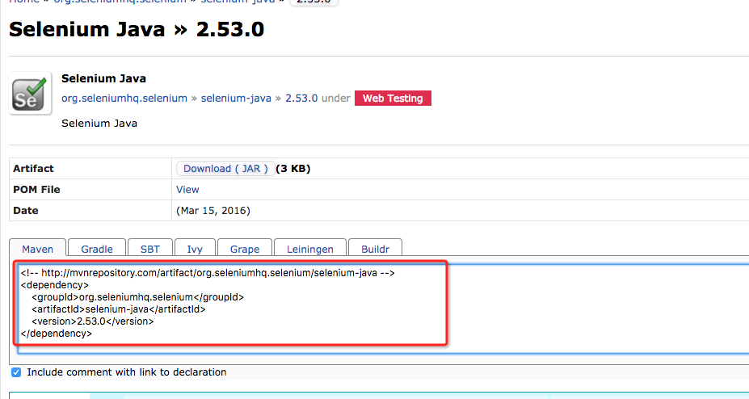
Task: Open the org.seleniumhq.selenium group link
Action: [124, 99]
